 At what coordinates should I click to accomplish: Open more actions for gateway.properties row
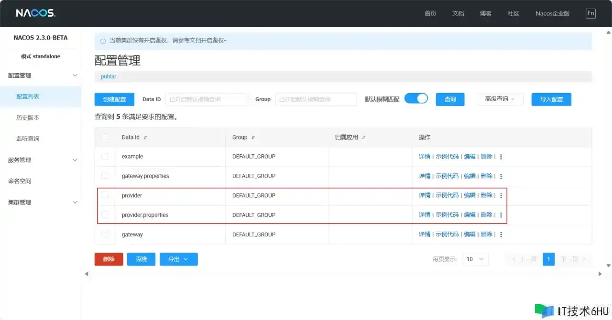tap(501, 176)
